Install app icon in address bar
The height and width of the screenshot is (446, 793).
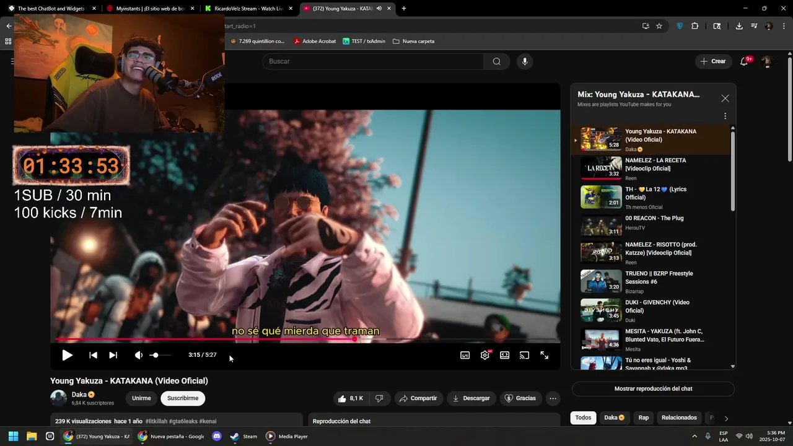tap(646, 26)
